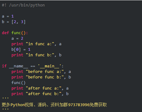The height and width of the screenshot is (112, 142).
Task: Click the __name__ variable
Action: click(x=19, y=66)
